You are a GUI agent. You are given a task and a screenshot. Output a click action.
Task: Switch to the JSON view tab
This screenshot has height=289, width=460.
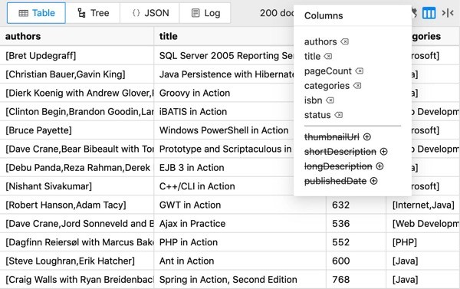150,13
